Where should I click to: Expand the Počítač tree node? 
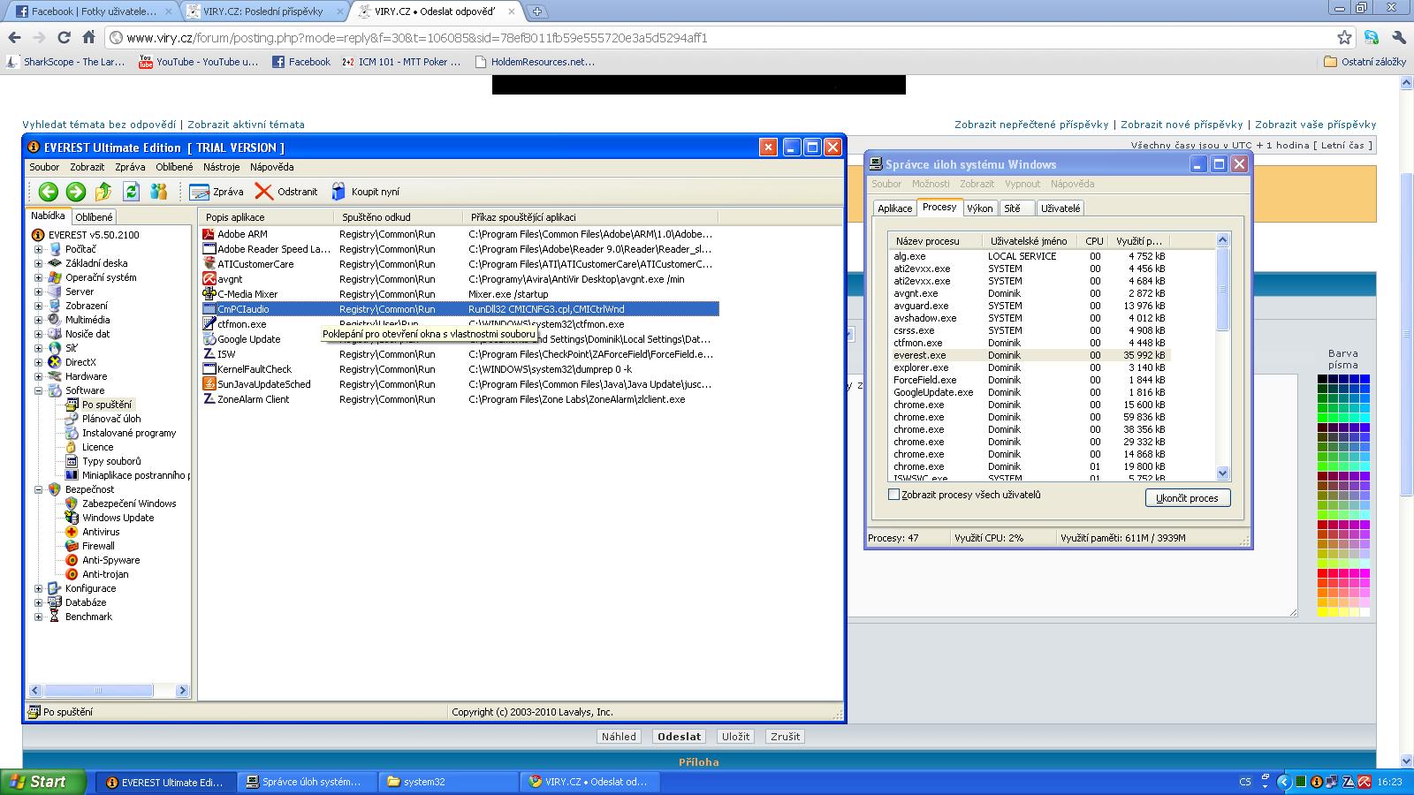38,249
